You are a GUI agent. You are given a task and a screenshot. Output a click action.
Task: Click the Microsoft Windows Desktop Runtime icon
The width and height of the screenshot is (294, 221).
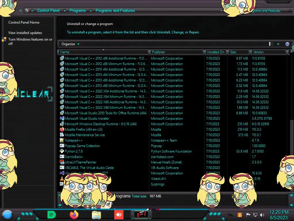pos(62,124)
